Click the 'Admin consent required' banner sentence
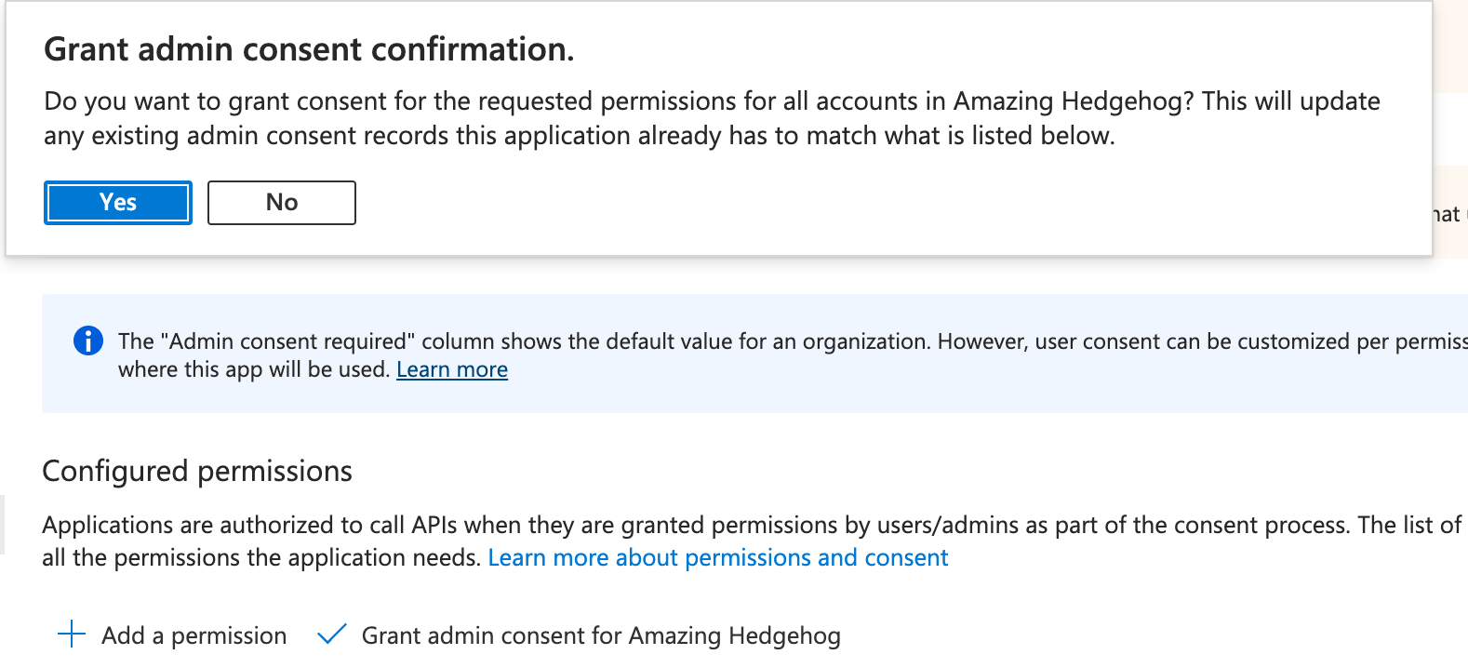Viewport: 1468px width, 668px height. click(x=521, y=341)
